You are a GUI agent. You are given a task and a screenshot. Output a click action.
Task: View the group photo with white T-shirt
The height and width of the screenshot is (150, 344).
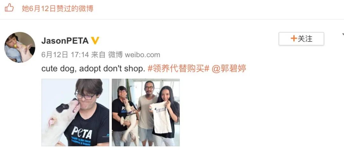[146, 113]
